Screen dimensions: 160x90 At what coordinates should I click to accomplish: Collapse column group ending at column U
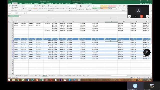pyautogui.click(x=47, y=18)
